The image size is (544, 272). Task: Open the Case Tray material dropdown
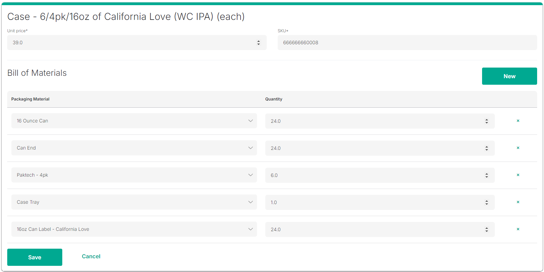(134, 202)
